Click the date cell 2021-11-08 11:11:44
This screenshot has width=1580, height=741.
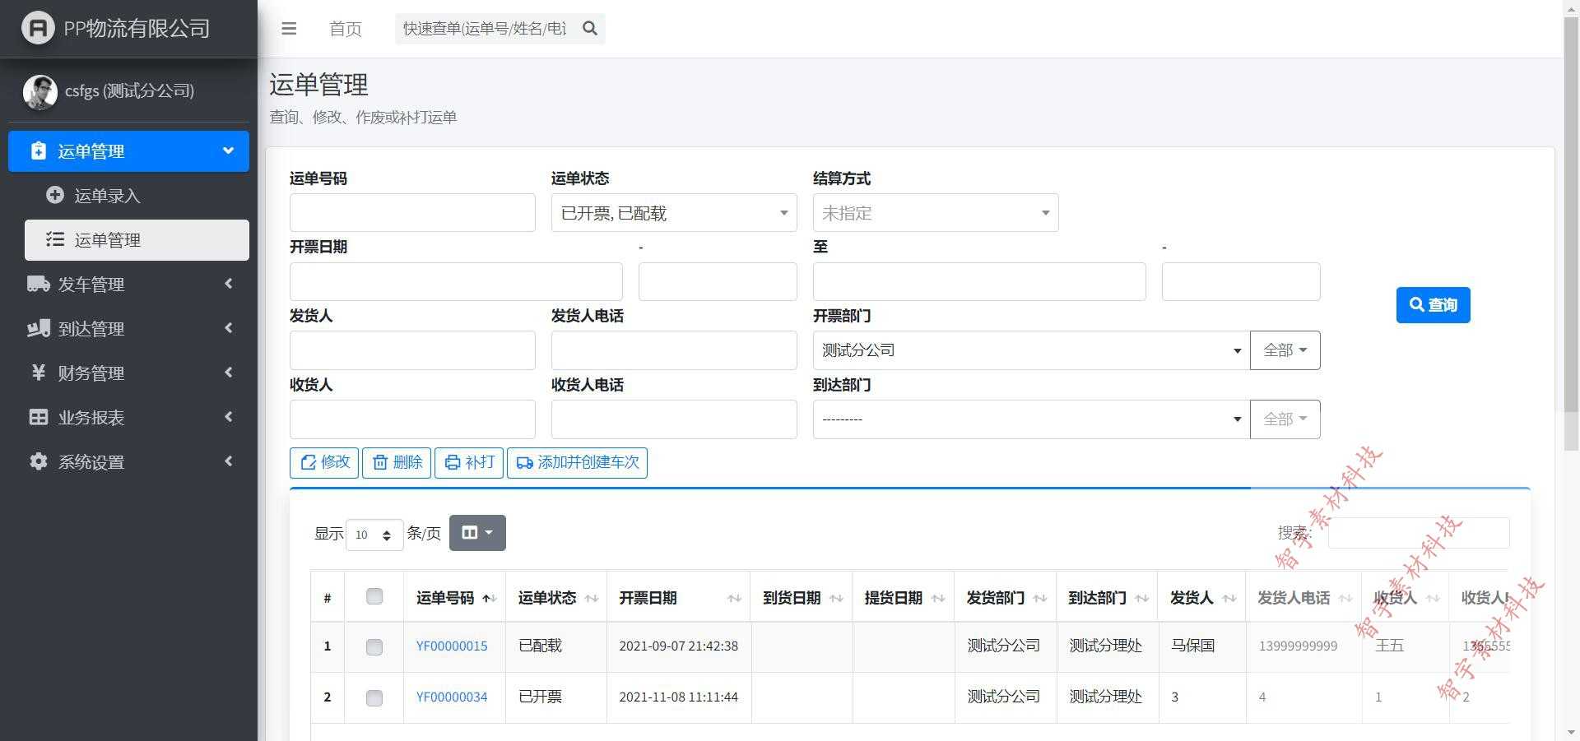(x=679, y=697)
